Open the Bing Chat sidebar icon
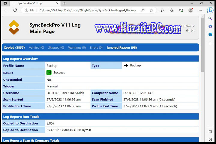The image size is (216, 144). tap(210, 10)
